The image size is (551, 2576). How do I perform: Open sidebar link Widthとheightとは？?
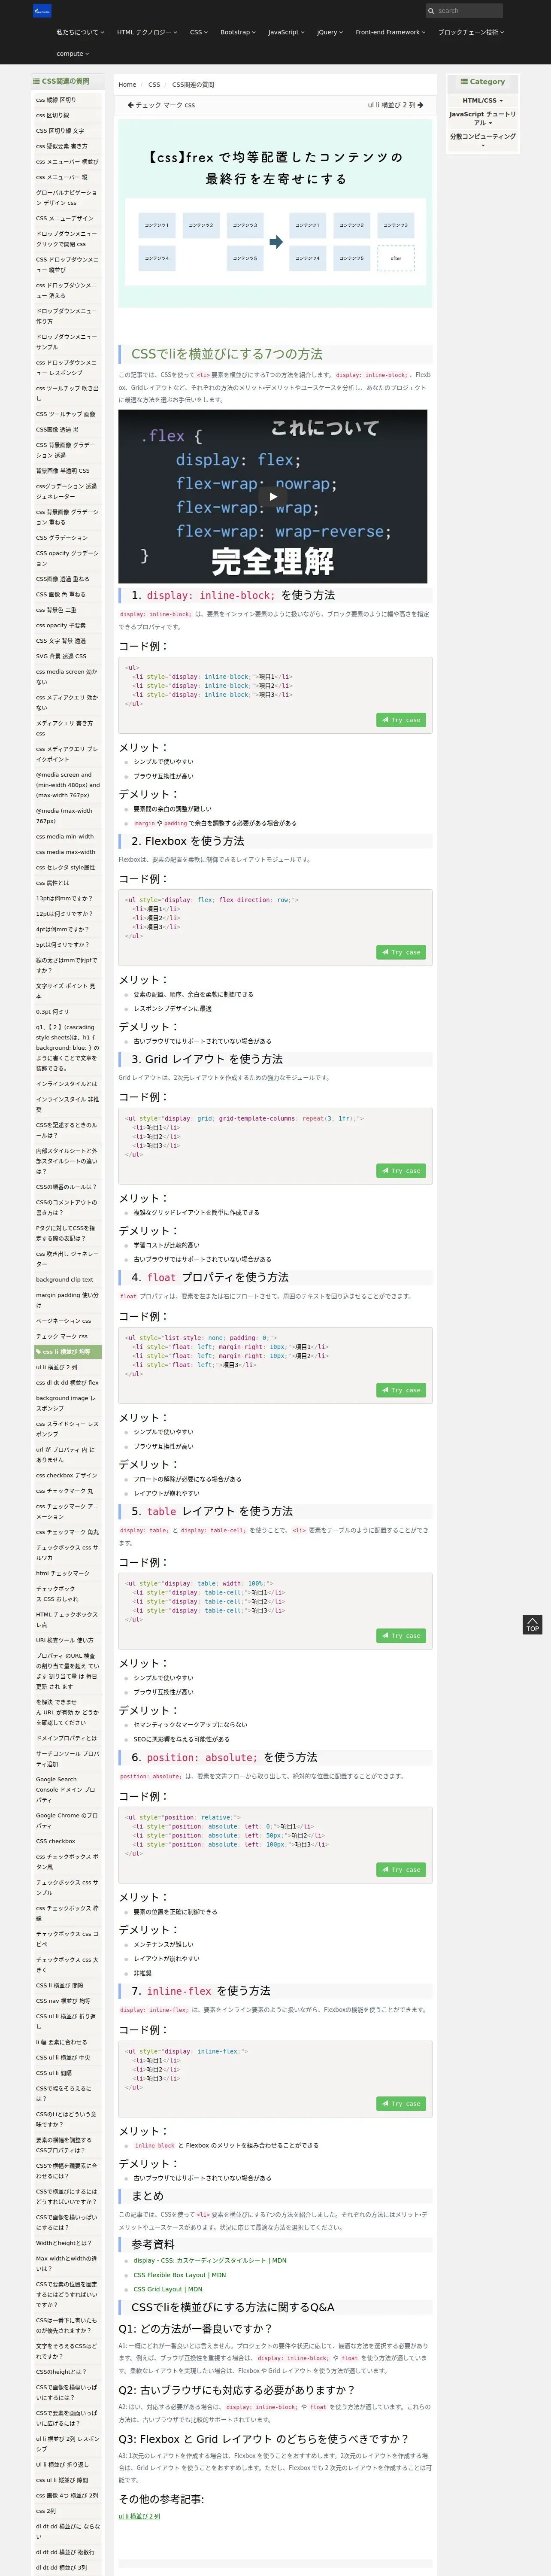tap(64, 2243)
